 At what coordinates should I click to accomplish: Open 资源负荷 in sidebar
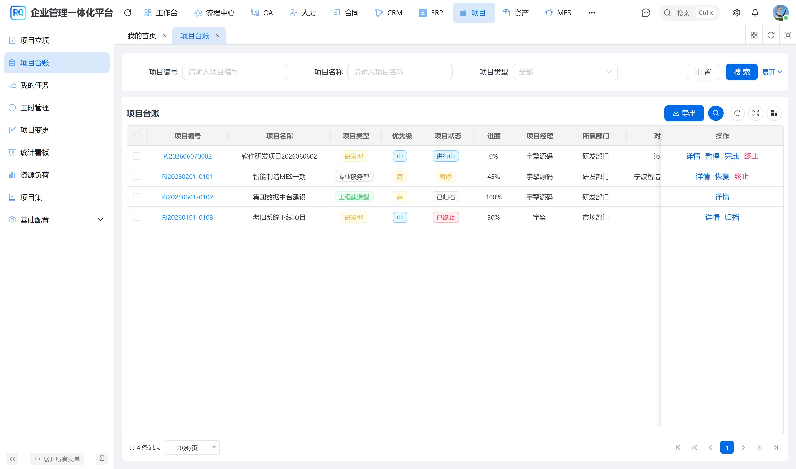click(57, 175)
